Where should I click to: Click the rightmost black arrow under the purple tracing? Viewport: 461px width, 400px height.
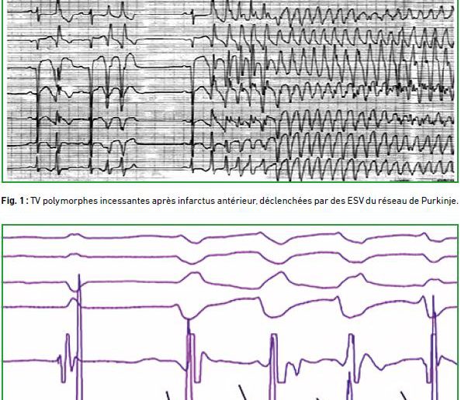[x=404, y=395]
